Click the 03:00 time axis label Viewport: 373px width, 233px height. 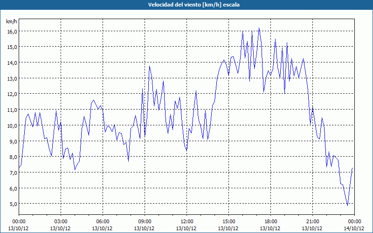pyautogui.click(x=61, y=222)
